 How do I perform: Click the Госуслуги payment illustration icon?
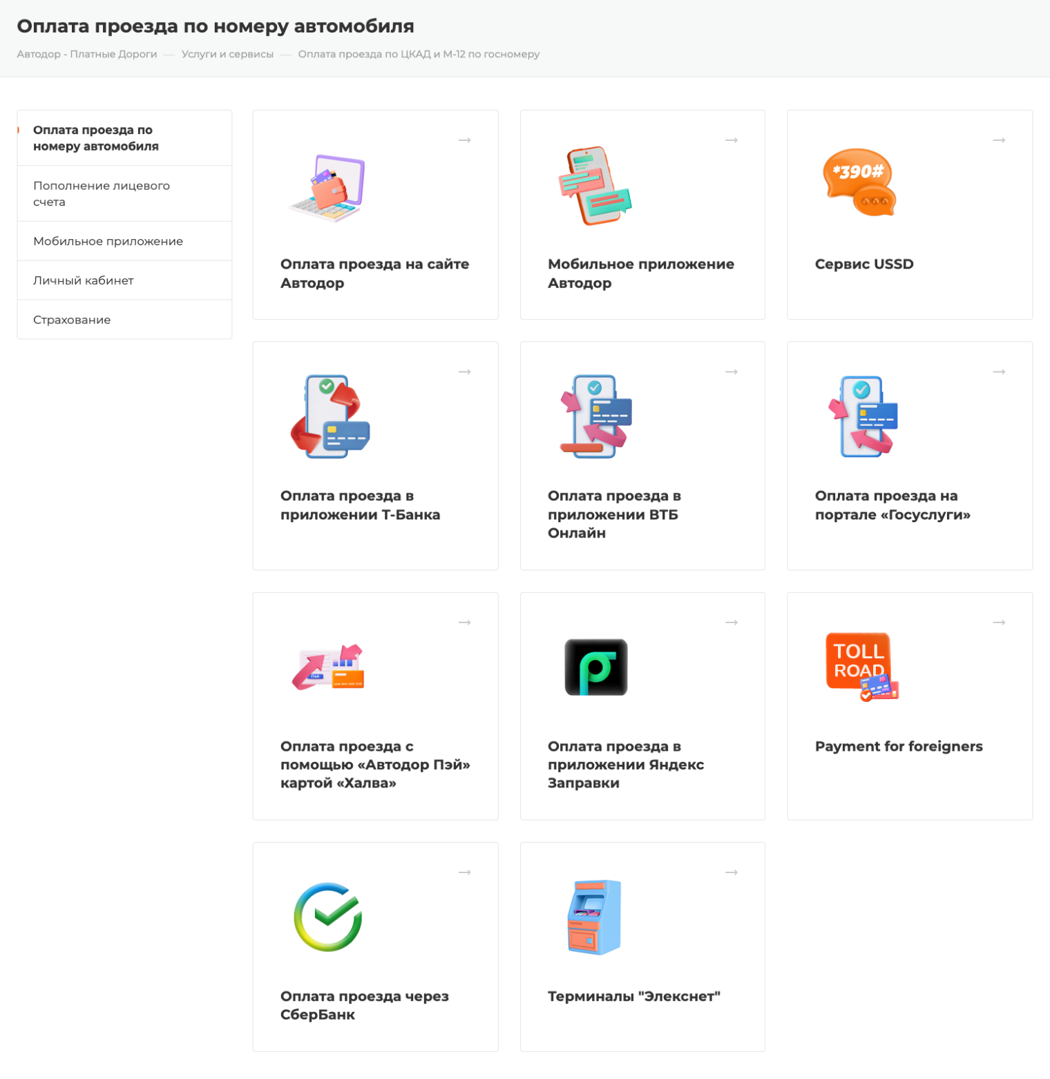coord(863,417)
